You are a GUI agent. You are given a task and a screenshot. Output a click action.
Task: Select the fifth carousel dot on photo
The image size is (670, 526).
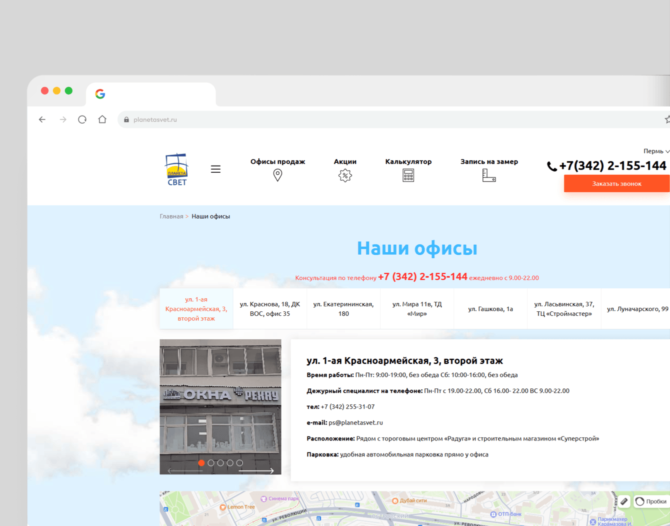tap(239, 463)
